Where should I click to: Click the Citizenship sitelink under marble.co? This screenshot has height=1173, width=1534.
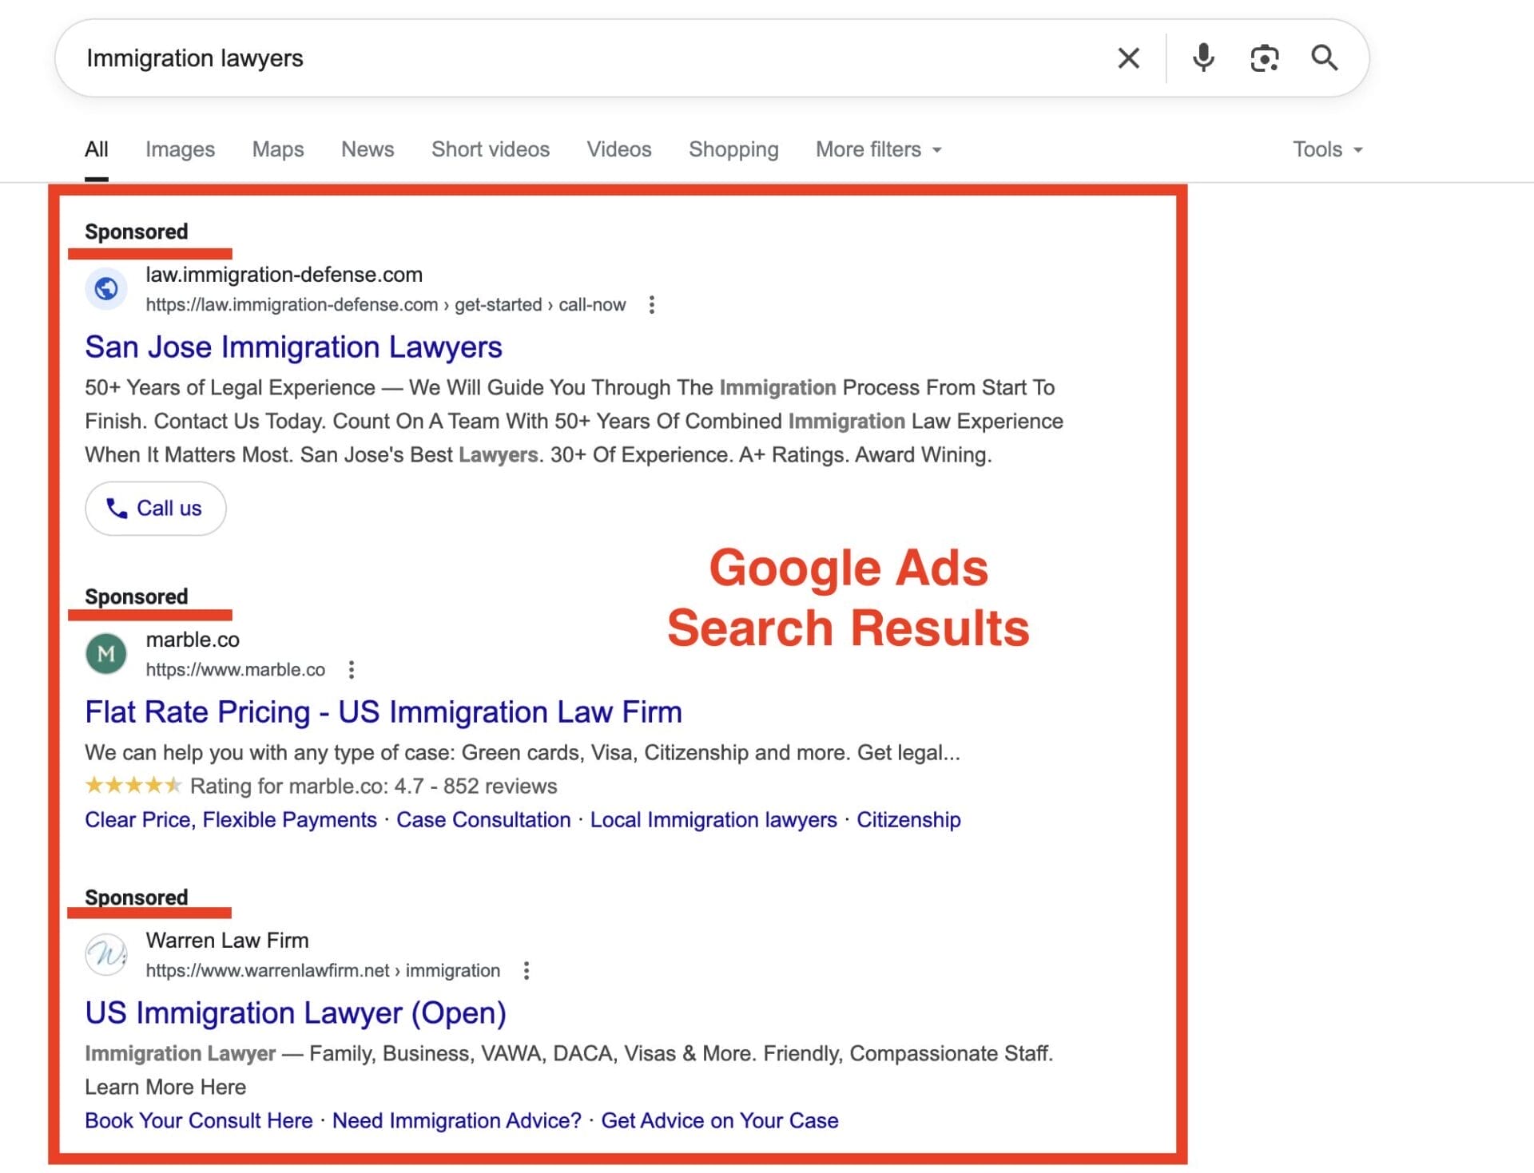[x=908, y=819]
